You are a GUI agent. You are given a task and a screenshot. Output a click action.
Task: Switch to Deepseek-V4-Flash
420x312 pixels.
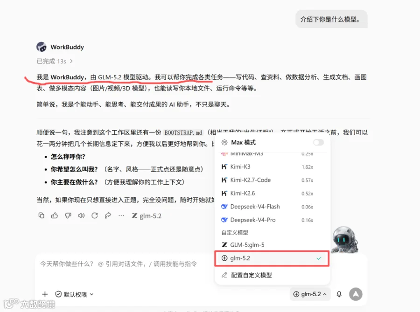point(272,207)
